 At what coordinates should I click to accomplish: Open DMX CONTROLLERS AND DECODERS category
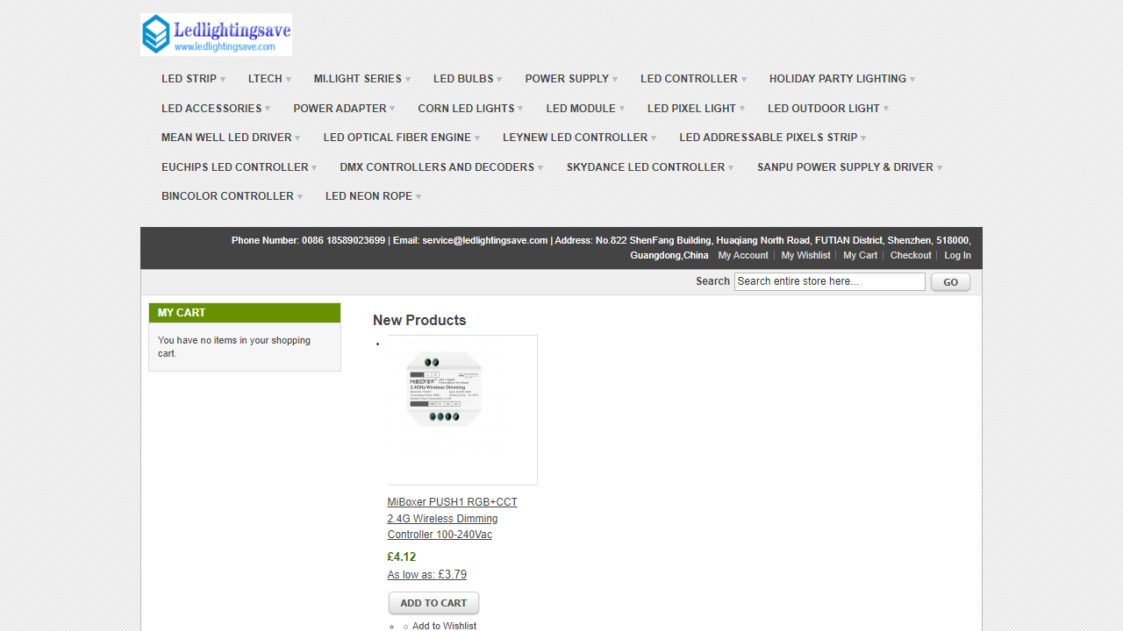pyautogui.click(x=442, y=167)
